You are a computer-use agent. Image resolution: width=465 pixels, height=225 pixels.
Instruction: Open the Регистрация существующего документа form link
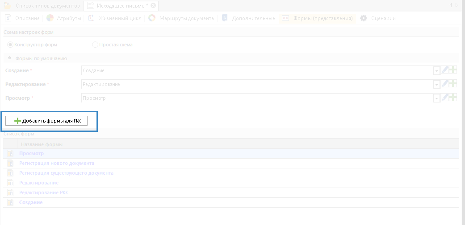pos(66,173)
